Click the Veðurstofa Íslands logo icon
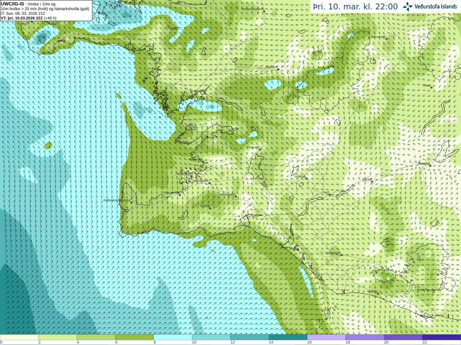This screenshot has height=345, width=461. coord(408,6)
